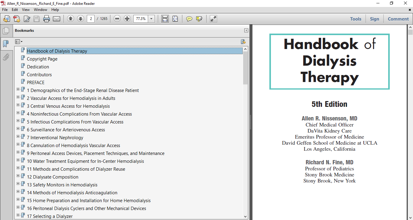Click the Find current bookmark icon
Viewport: 413px width, 220px height.
[243, 42]
